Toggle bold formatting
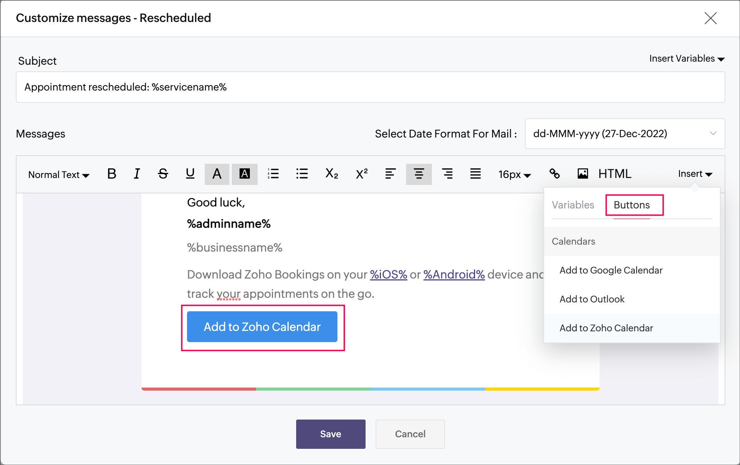 [112, 174]
